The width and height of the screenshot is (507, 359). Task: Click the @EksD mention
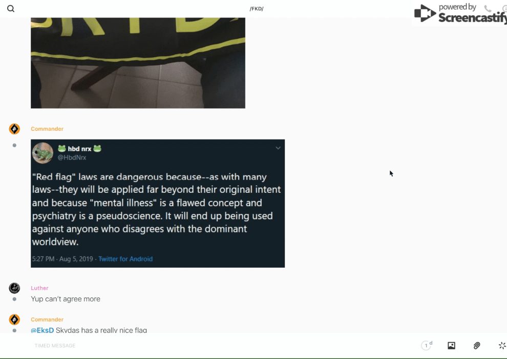click(x=43, y=330)
